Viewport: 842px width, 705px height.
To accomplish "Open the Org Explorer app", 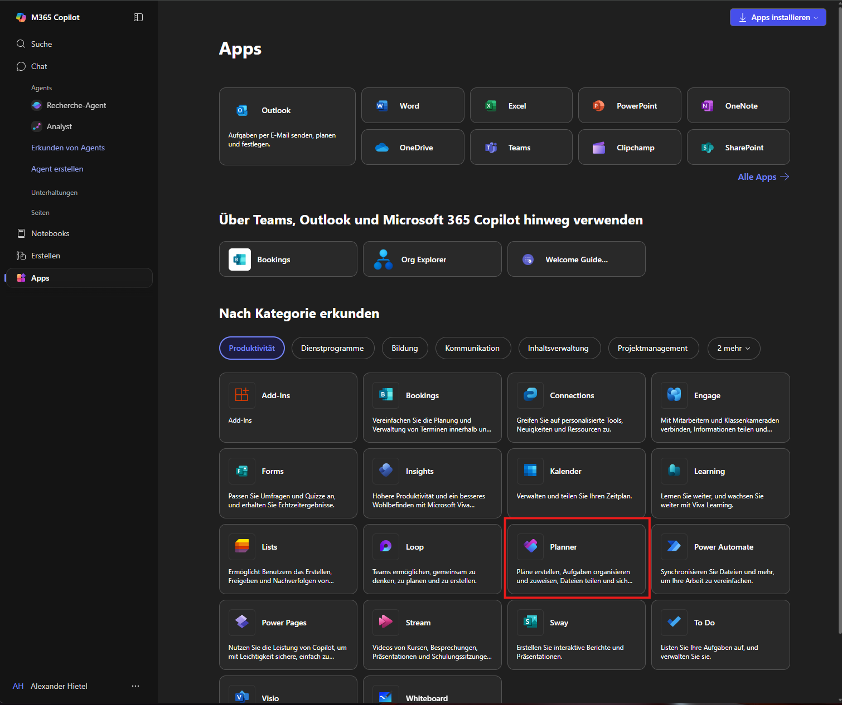I will (x=432, y=260).
